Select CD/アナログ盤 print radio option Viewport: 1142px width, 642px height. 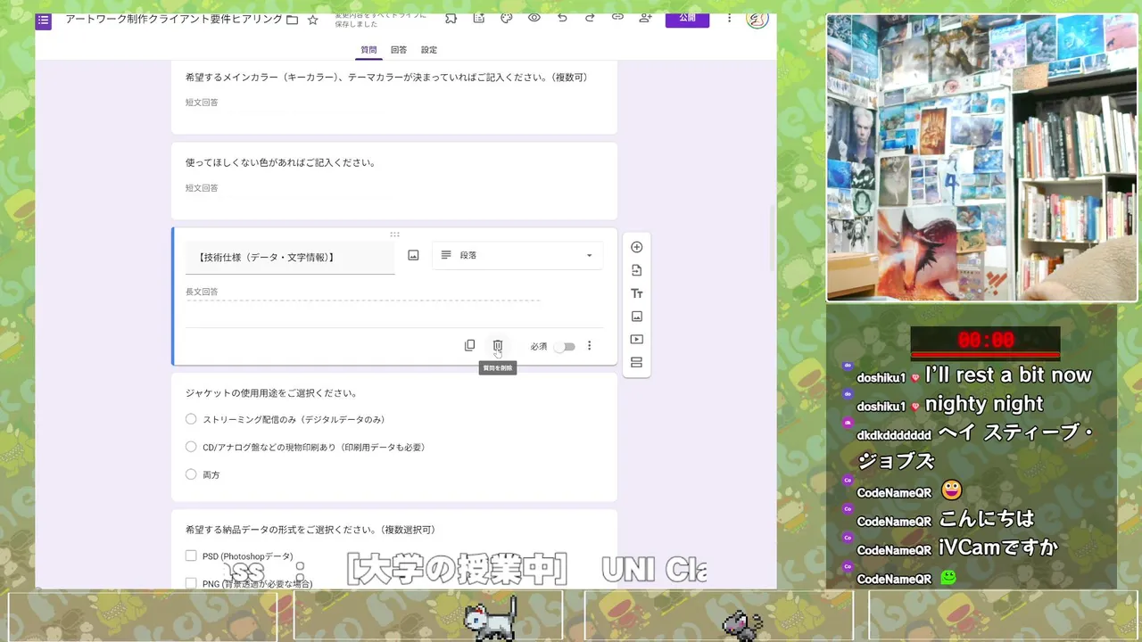(191, 447)
